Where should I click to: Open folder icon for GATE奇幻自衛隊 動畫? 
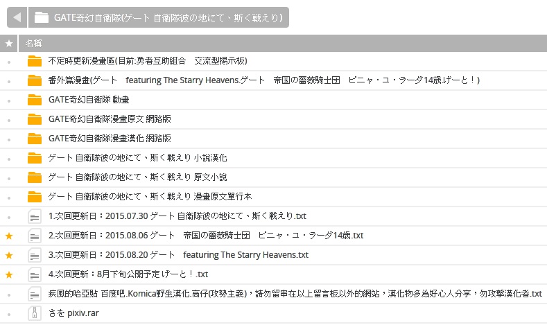coord(35,100)
